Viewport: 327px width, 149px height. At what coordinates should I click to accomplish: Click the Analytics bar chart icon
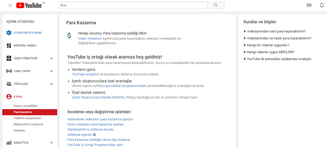(9, 143)
